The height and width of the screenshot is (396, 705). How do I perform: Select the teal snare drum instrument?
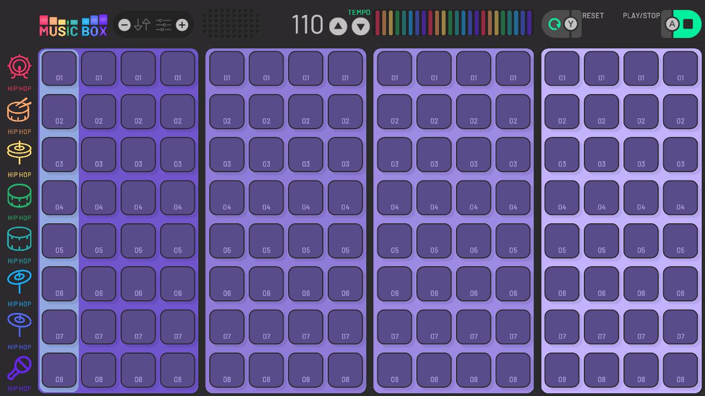click(x=19, y=239)
